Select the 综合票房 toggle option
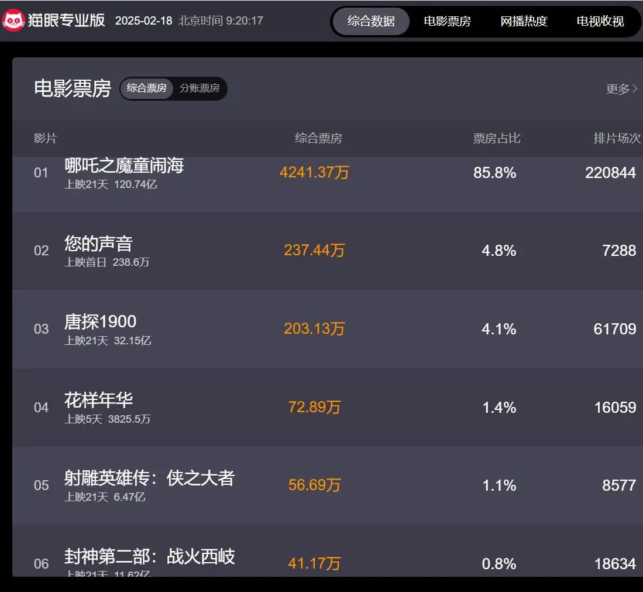 click(147, 88)
